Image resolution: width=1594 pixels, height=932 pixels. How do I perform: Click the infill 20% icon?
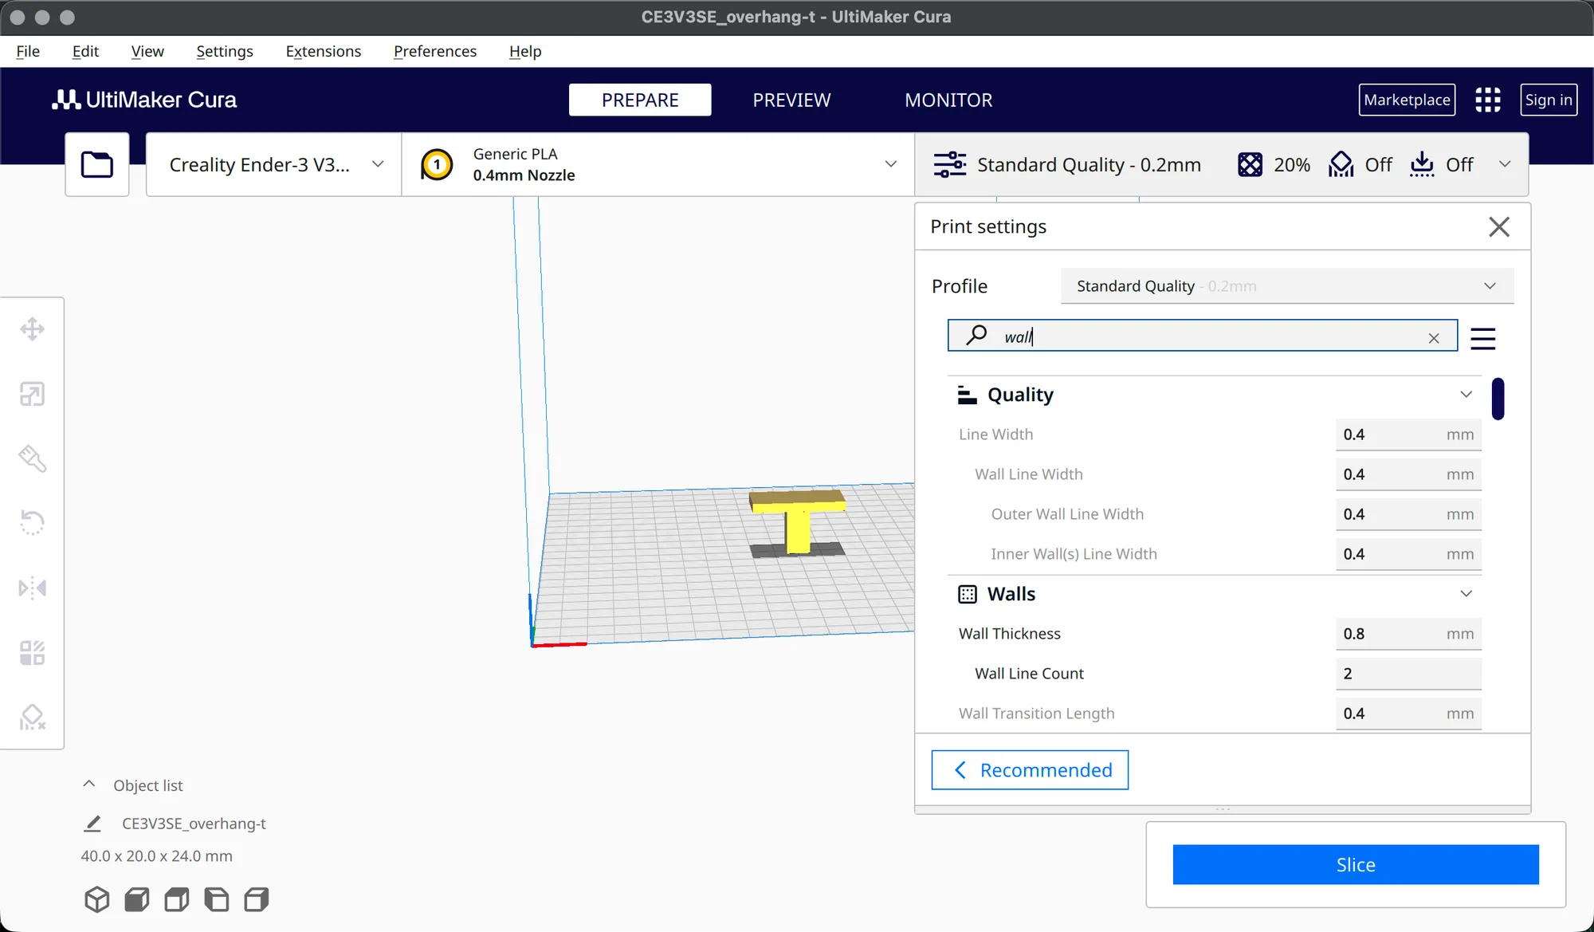click(x=1250, y=164)
